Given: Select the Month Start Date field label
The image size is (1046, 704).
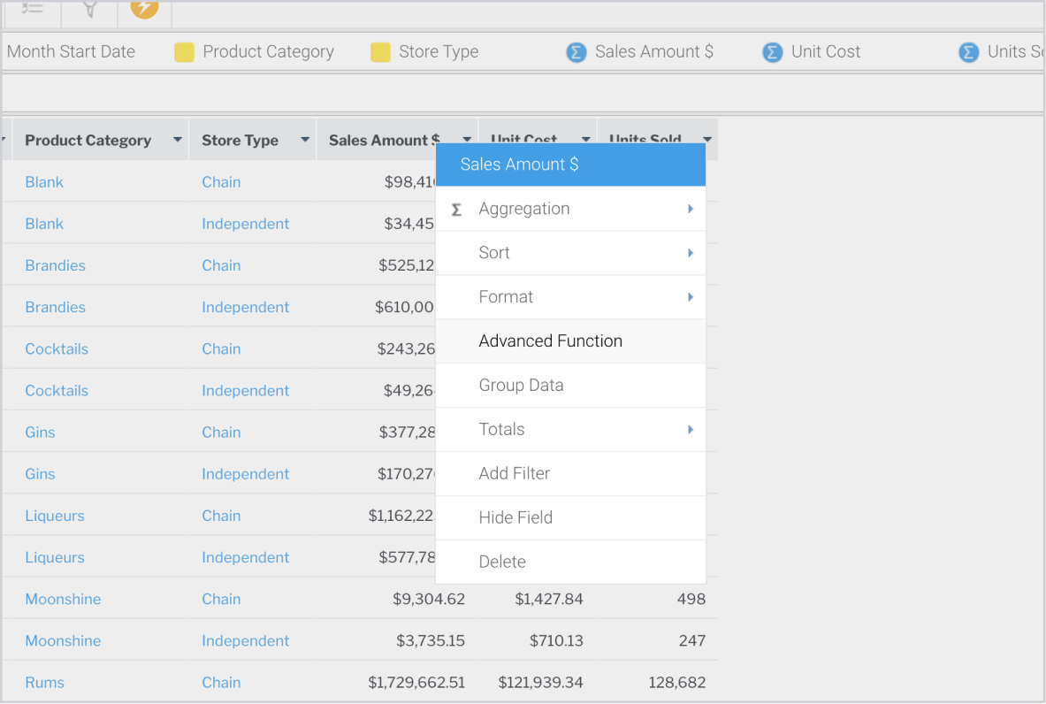Looking at the screenshot, I should [71, 52].
